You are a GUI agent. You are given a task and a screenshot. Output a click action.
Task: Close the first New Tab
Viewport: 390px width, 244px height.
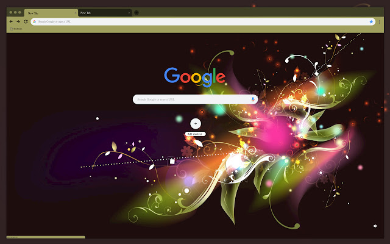[x=76, y=13]
